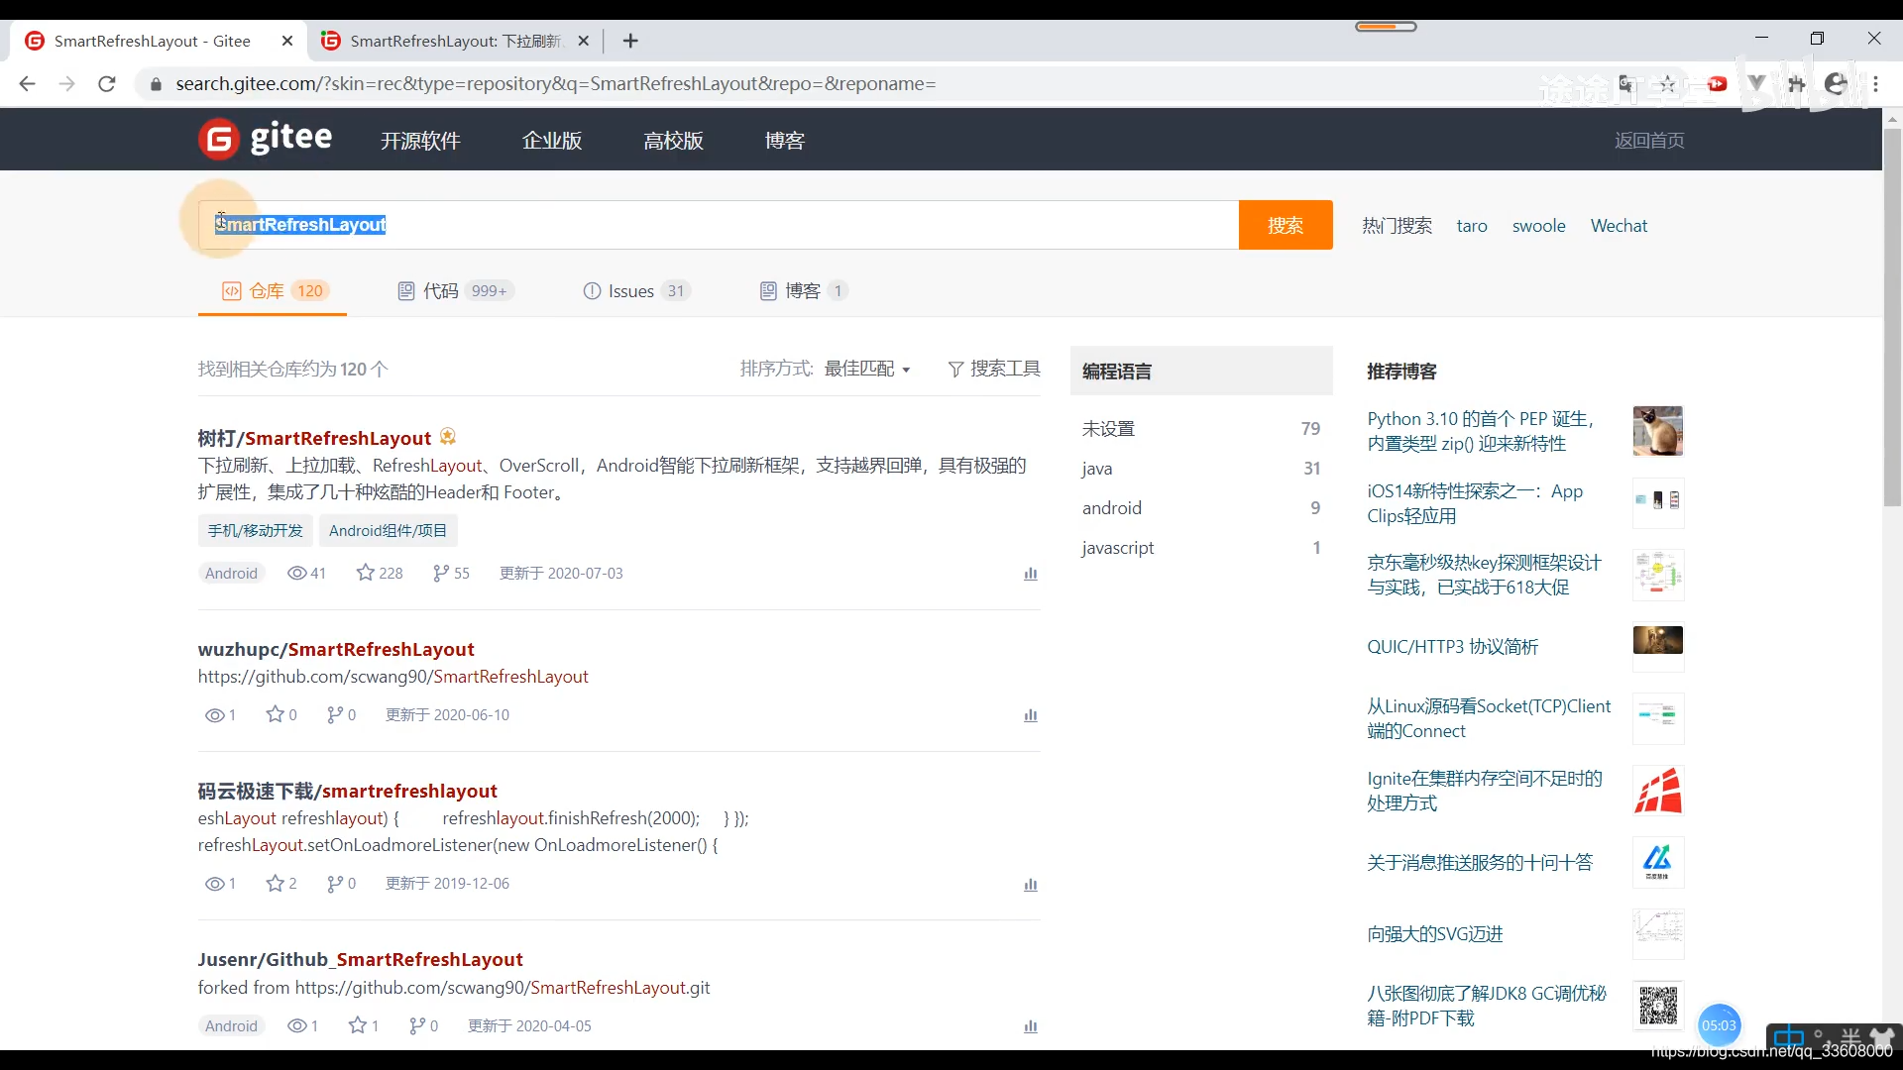Go back with the browser back arrow
1903x1070 pixels.
27,84
